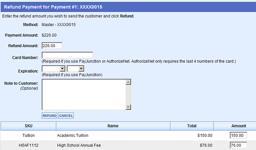Click the Cancel button
Screen dimensions: 256x150
(66, 116)
